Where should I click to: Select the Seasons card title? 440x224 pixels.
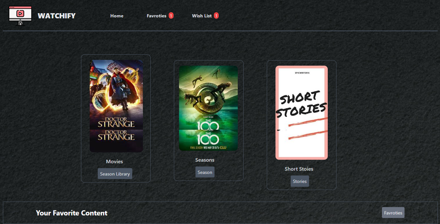[205, 160]
